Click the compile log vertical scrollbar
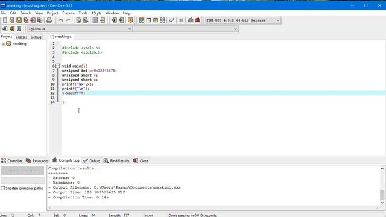The height and width of the screenshot is (217, 386). click(x=382, y=186)
